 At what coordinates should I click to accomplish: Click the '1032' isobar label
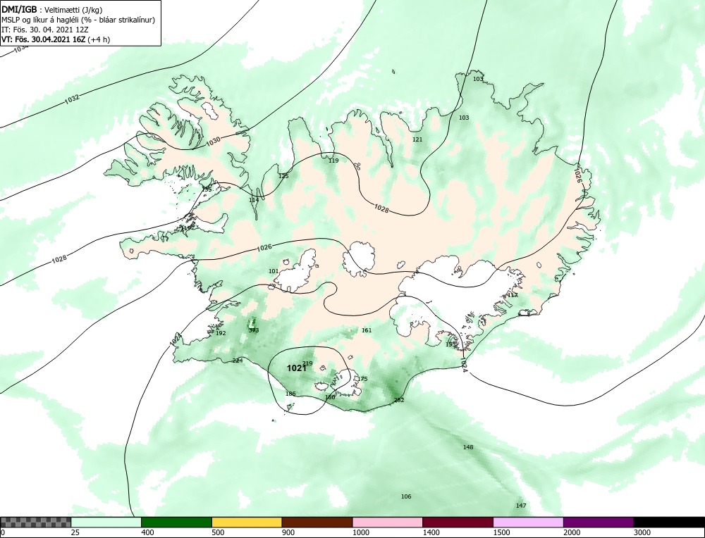pyautogui.click(x=72, y=99)
